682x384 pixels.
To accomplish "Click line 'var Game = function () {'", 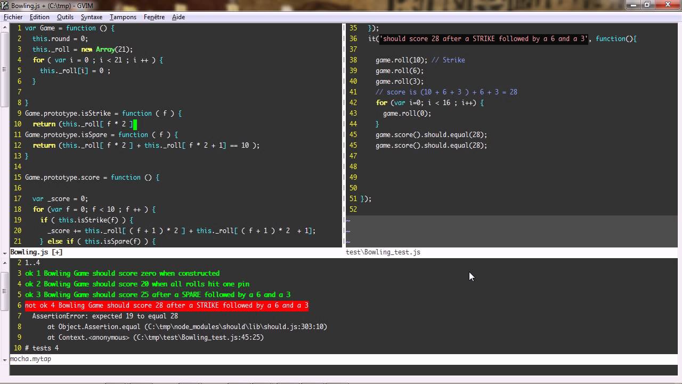I will pyautogui.click(x=70, y=28).
